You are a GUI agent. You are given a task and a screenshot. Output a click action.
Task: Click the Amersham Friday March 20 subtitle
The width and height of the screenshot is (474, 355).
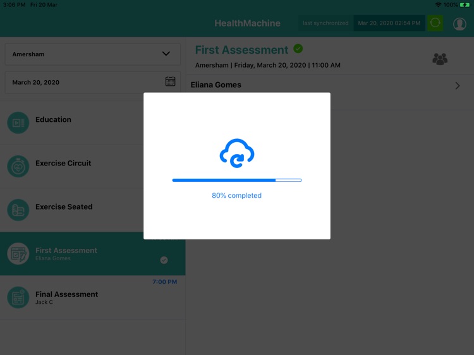[268, 65]
